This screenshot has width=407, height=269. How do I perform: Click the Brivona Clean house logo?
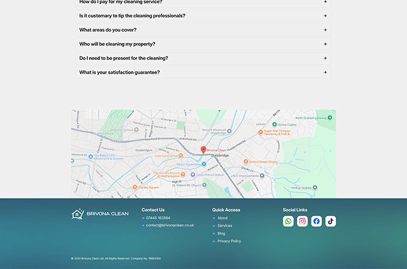(x=77, y=214)
